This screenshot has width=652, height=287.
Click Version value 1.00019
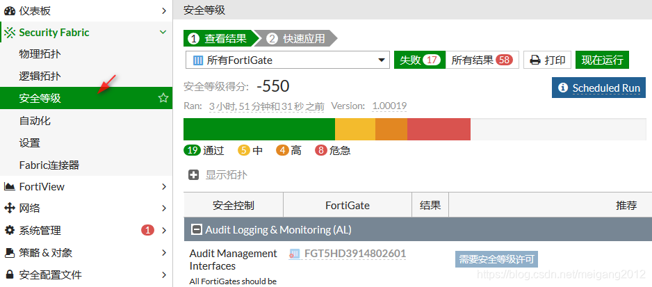tap(389, 106)
